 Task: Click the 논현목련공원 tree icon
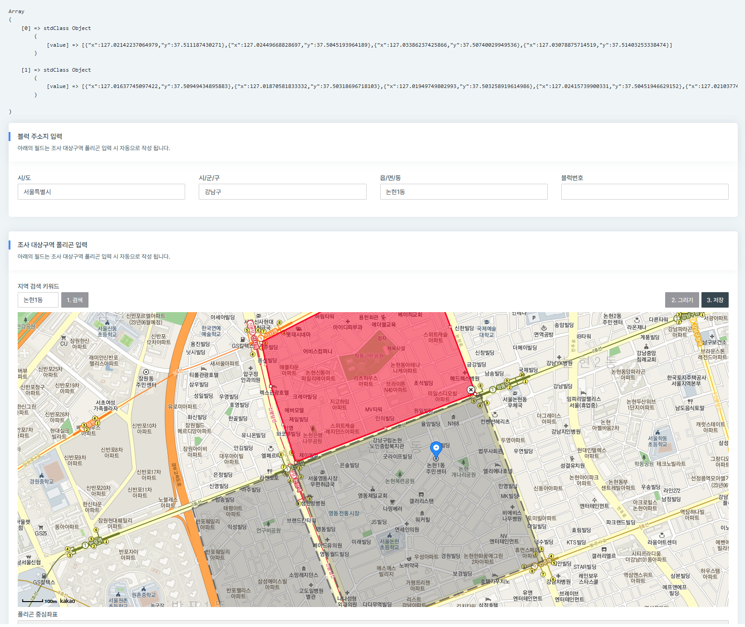coord(400,474)
